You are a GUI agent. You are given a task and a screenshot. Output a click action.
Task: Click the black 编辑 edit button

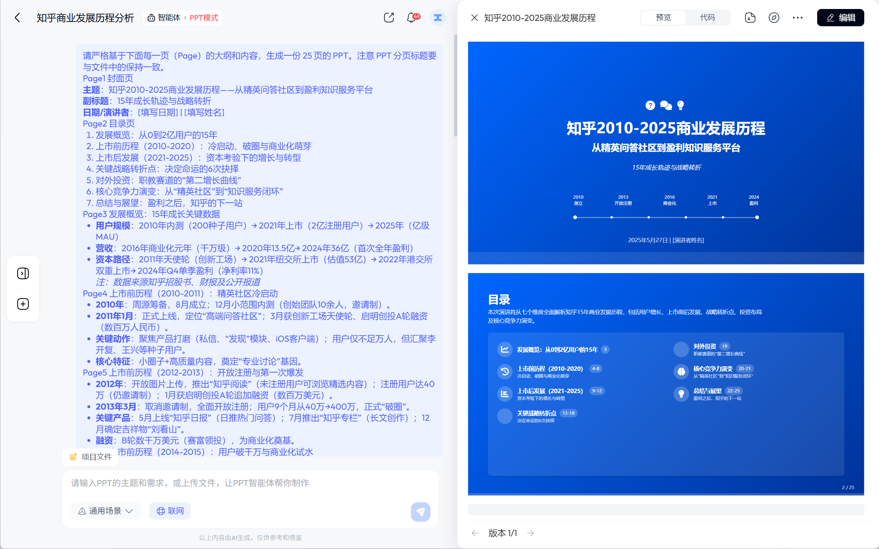[x=840, y=18]
